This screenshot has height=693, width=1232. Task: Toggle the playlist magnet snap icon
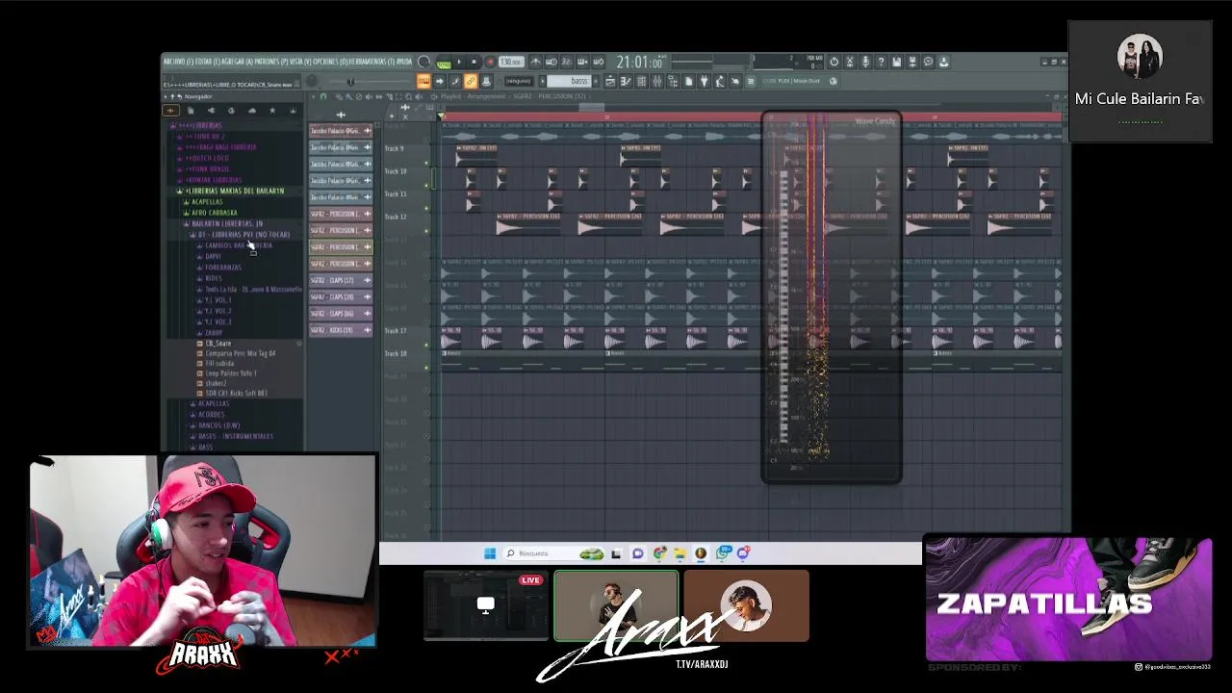click(x=322, y=96)
